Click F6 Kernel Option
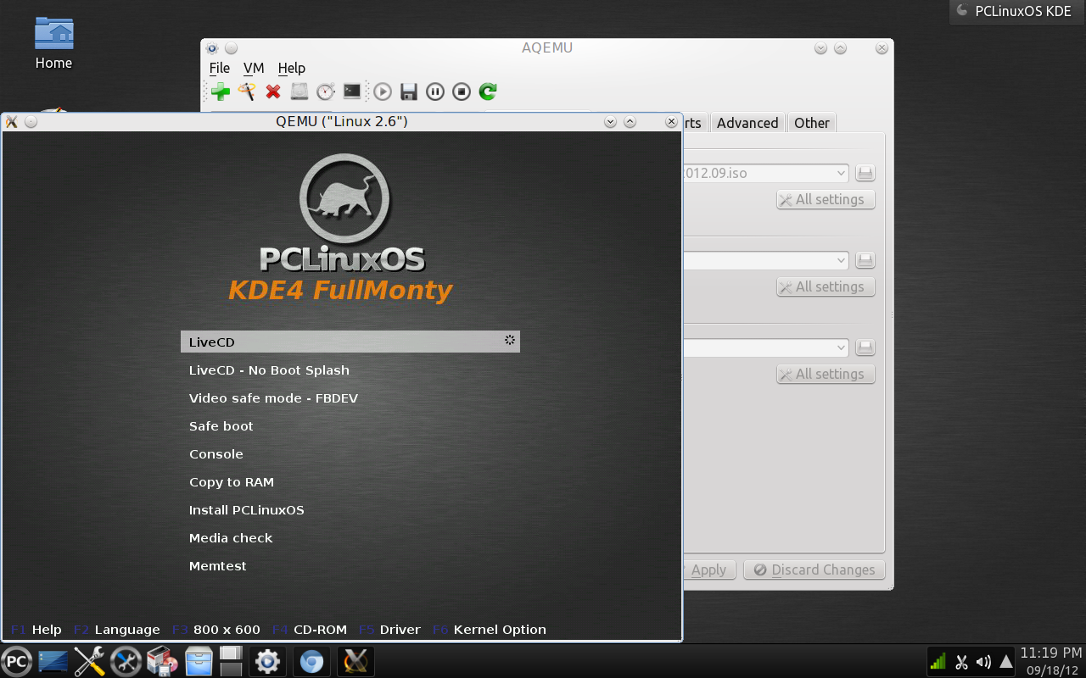 click(490, 630)
